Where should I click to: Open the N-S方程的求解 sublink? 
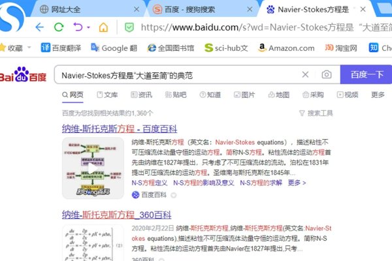[261, 183]
